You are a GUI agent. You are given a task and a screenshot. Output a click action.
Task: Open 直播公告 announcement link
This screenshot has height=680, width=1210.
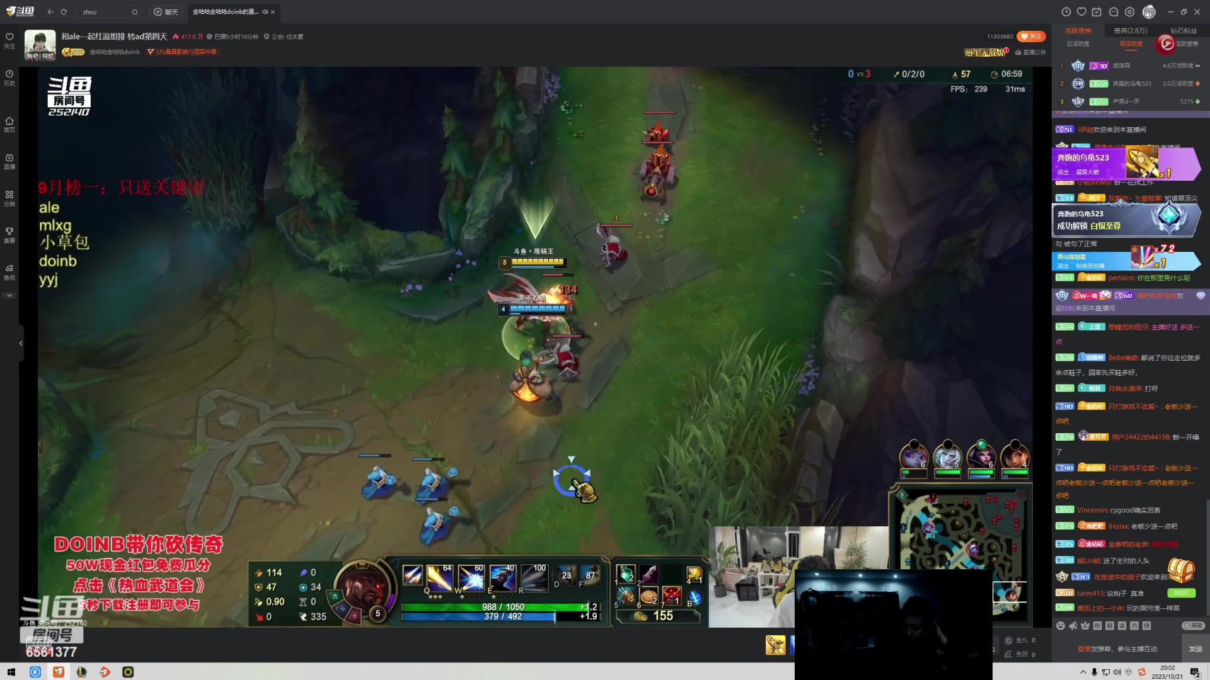tap(1030, 52)
